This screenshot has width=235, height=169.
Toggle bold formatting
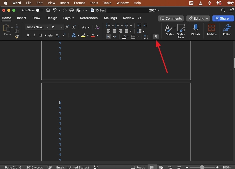(28, 35)
